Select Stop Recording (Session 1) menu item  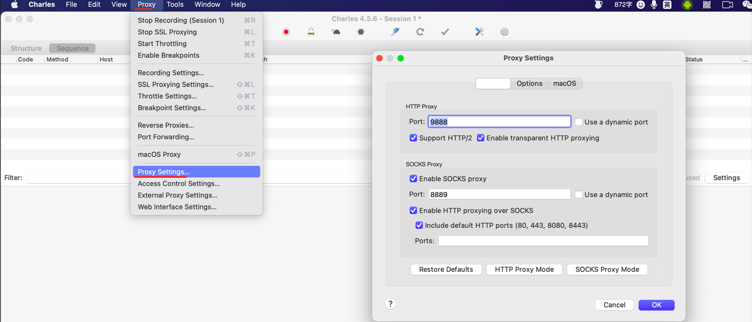pyautogui.click(x=197, y=20)
